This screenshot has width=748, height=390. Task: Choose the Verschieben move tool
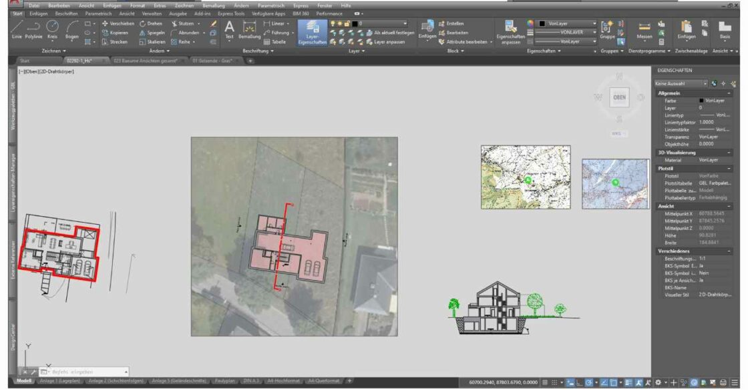[x=118, y=23]
